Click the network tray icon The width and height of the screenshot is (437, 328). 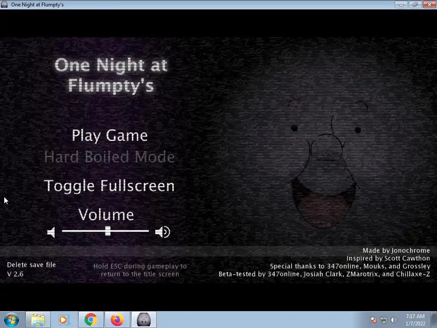pyautogui.click(x=384, y=320)
